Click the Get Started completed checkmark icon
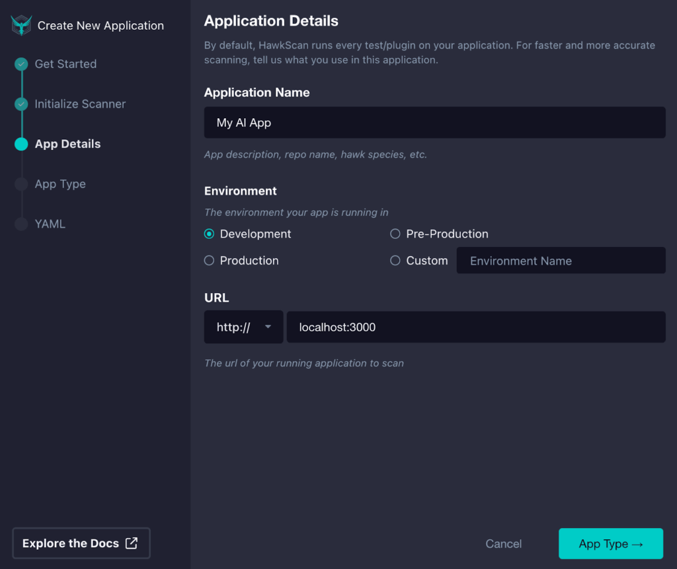Screen dimensions: 677x569 tap(20, 64)
